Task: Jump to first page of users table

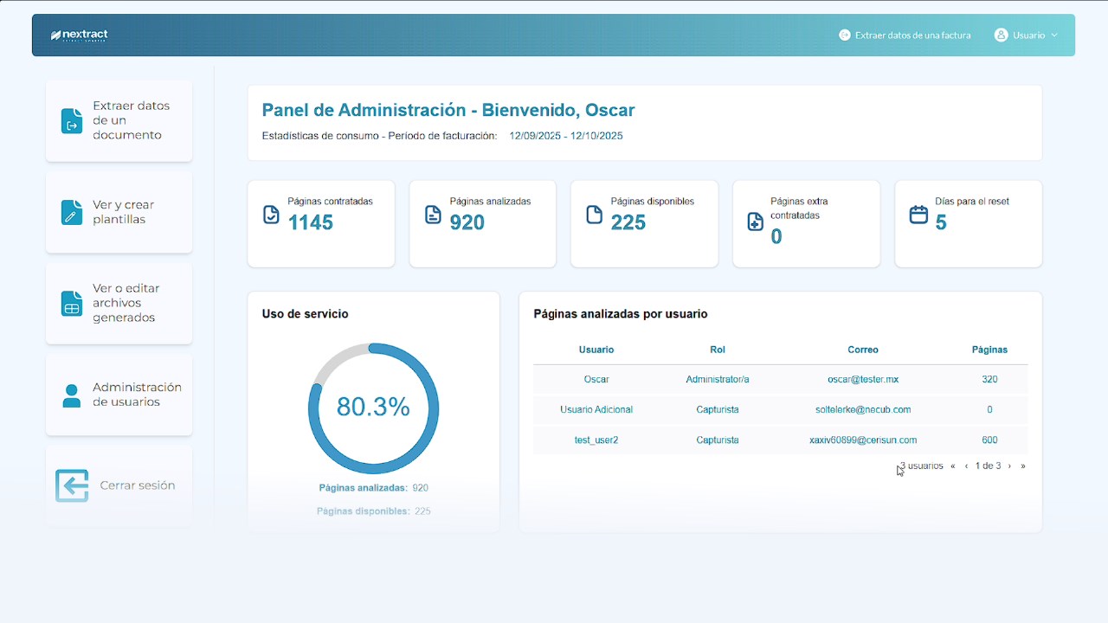Action: [x=952, y=466]
